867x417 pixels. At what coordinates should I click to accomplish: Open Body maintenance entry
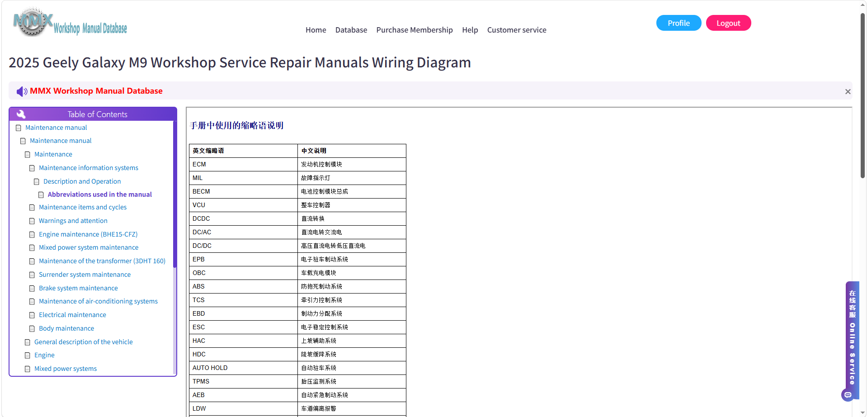[66, 328]
